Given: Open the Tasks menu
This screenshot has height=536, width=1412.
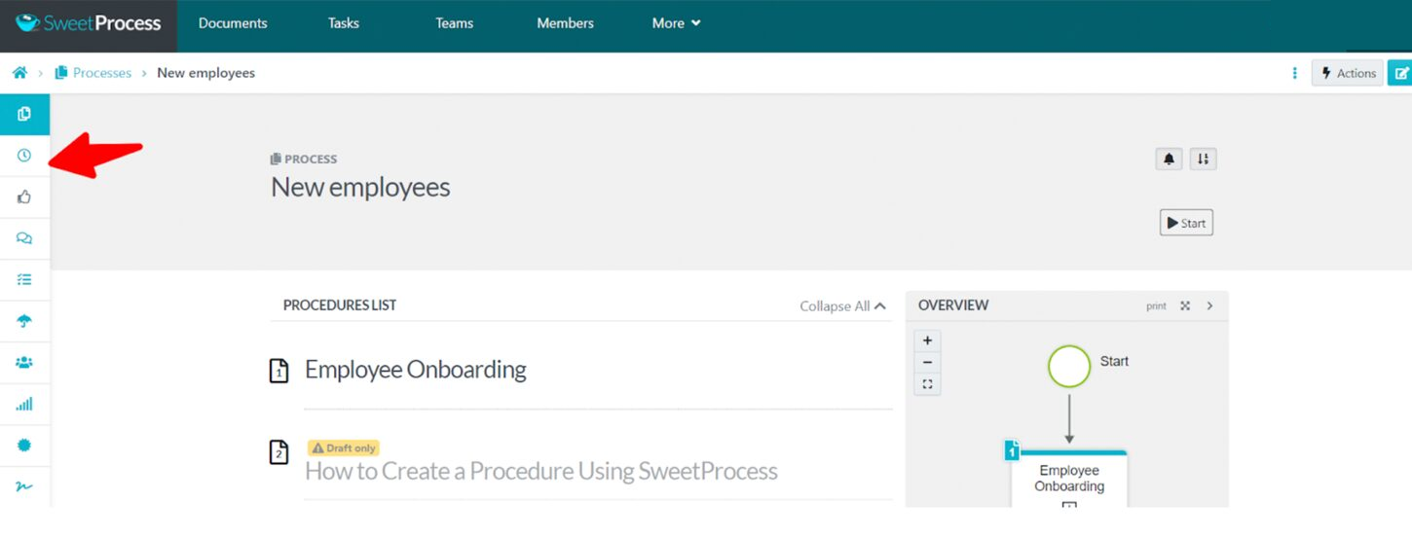Looking at the screenshot, I should tap(344, 23).
